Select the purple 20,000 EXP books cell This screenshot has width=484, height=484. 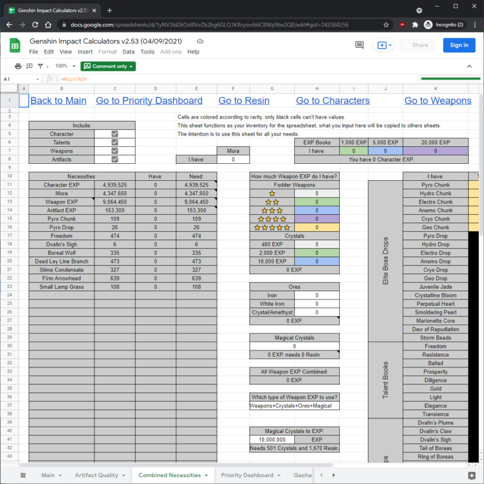point(435,151)
